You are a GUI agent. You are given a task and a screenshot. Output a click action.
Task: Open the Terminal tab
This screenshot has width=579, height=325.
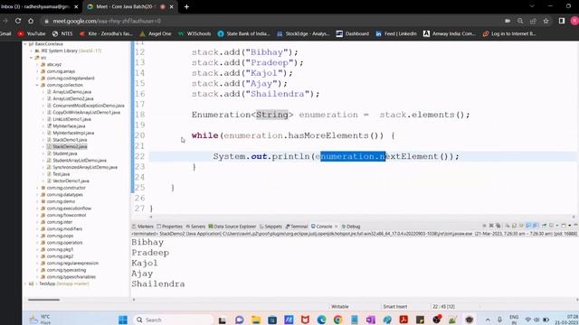coord(297,227)
